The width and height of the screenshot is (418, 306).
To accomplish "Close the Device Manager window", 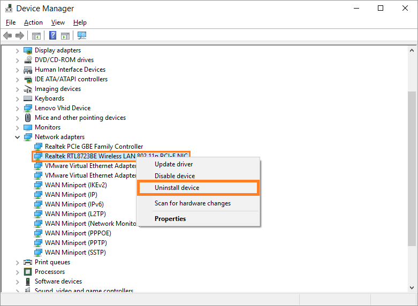I will pos(405,8).
